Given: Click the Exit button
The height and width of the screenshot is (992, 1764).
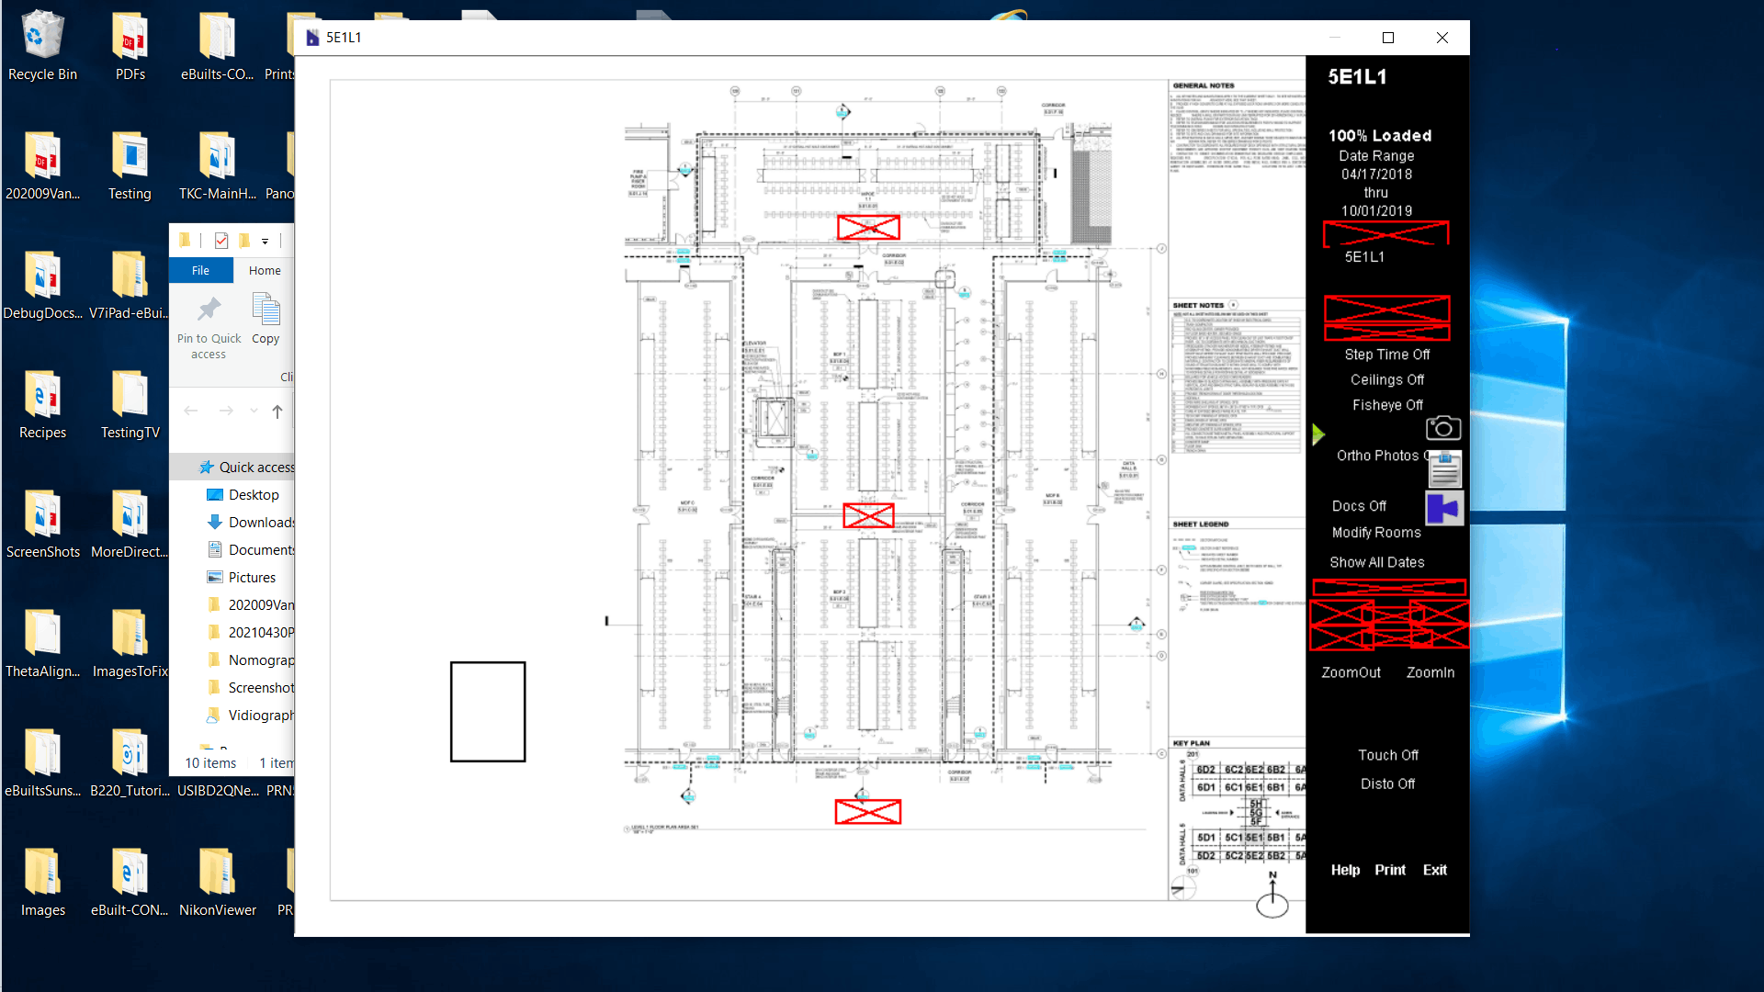Looking at the screenshot, I should [x=1434, y=870].
